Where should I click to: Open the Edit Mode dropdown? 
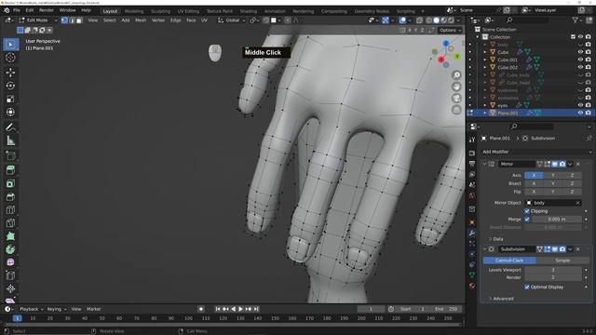click(x=38, y=20)
